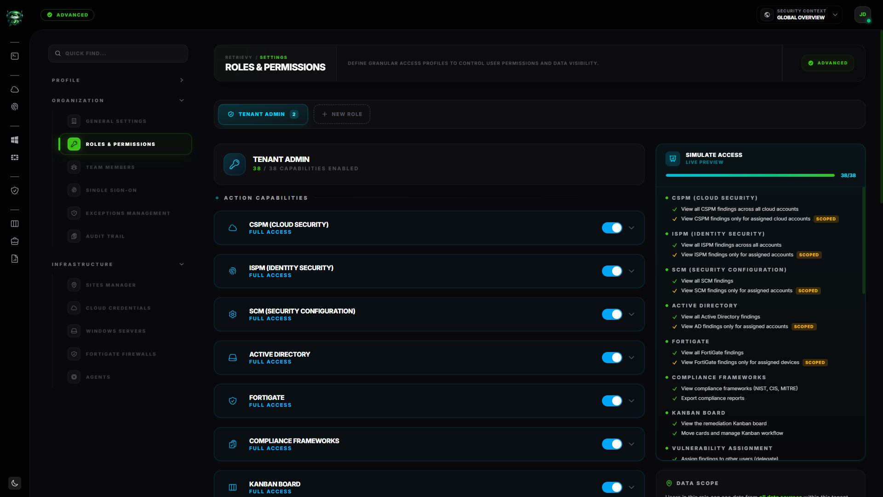Screen dimensions: 883x497
Task: Select the Tenant Admin role tab
Action: click(263, 114)
